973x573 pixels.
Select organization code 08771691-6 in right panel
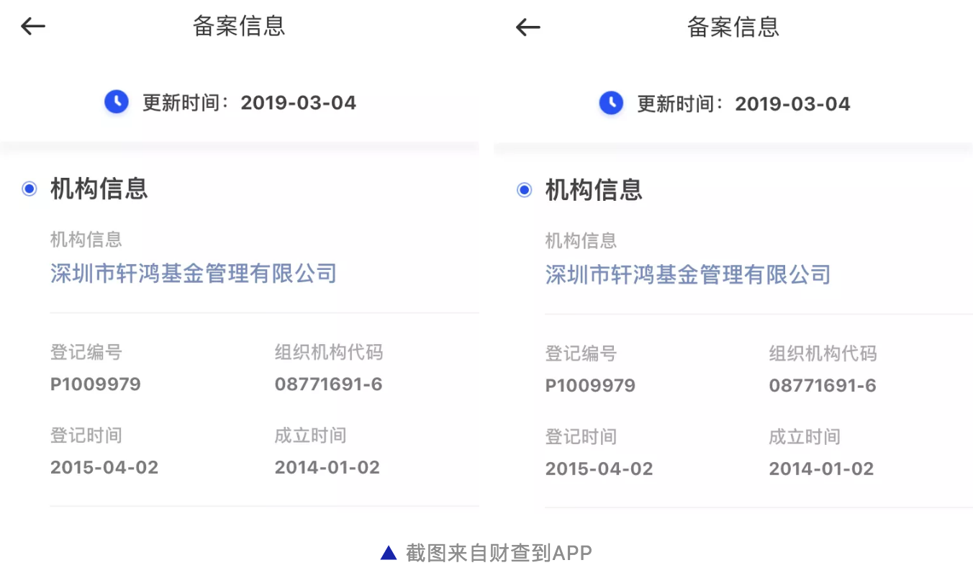pyautogui.click(x=823, y=385)
